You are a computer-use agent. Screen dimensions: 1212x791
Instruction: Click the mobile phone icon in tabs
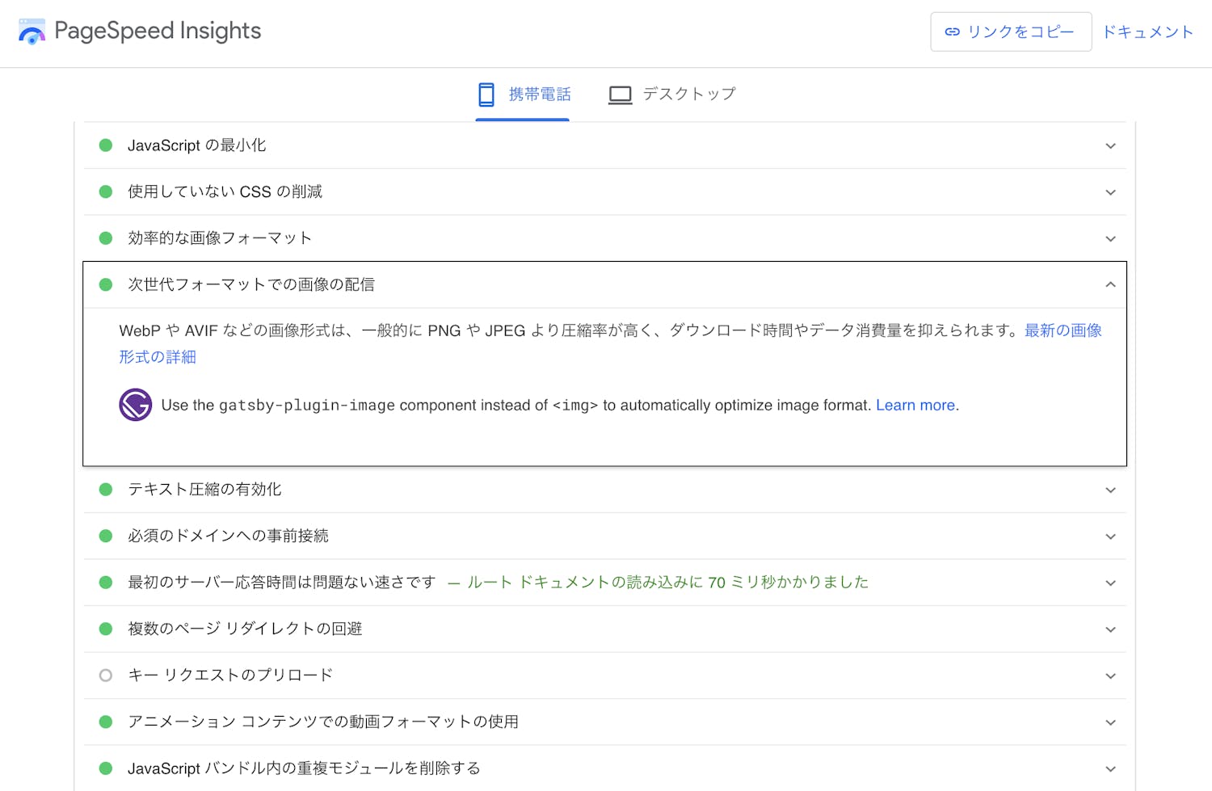486,95
